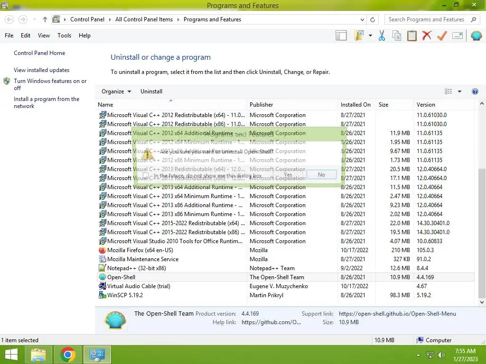The height and width of the screenshot is (364, 486).
Task: Open File Explorer from the taskbar
Action: tap(38, 355)
